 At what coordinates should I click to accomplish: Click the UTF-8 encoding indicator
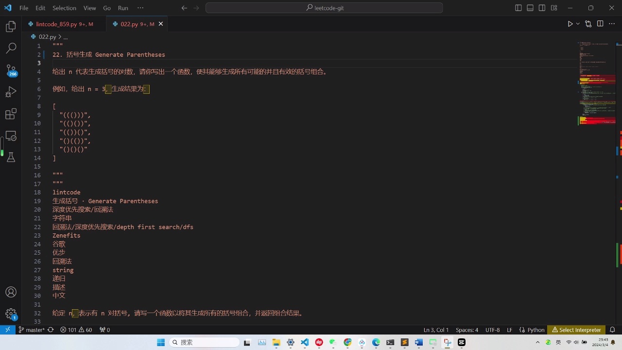[x=492, y=330]
